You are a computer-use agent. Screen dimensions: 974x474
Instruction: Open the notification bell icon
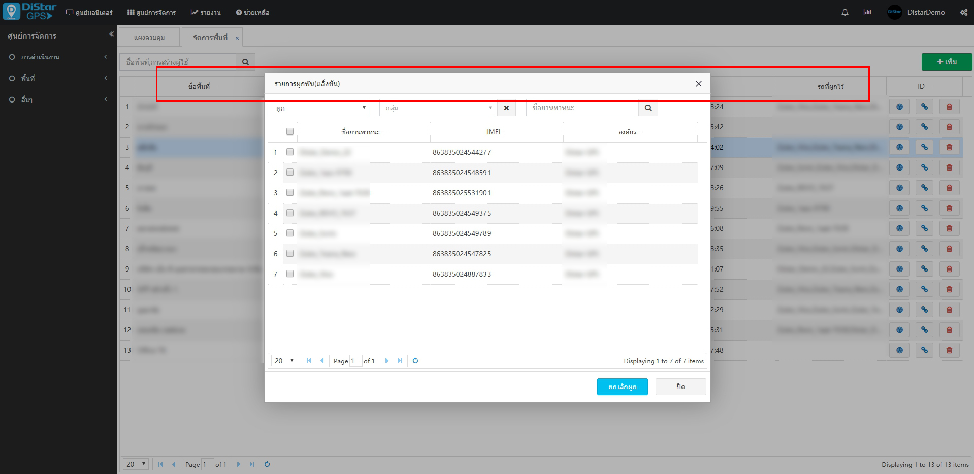point(845,12)
